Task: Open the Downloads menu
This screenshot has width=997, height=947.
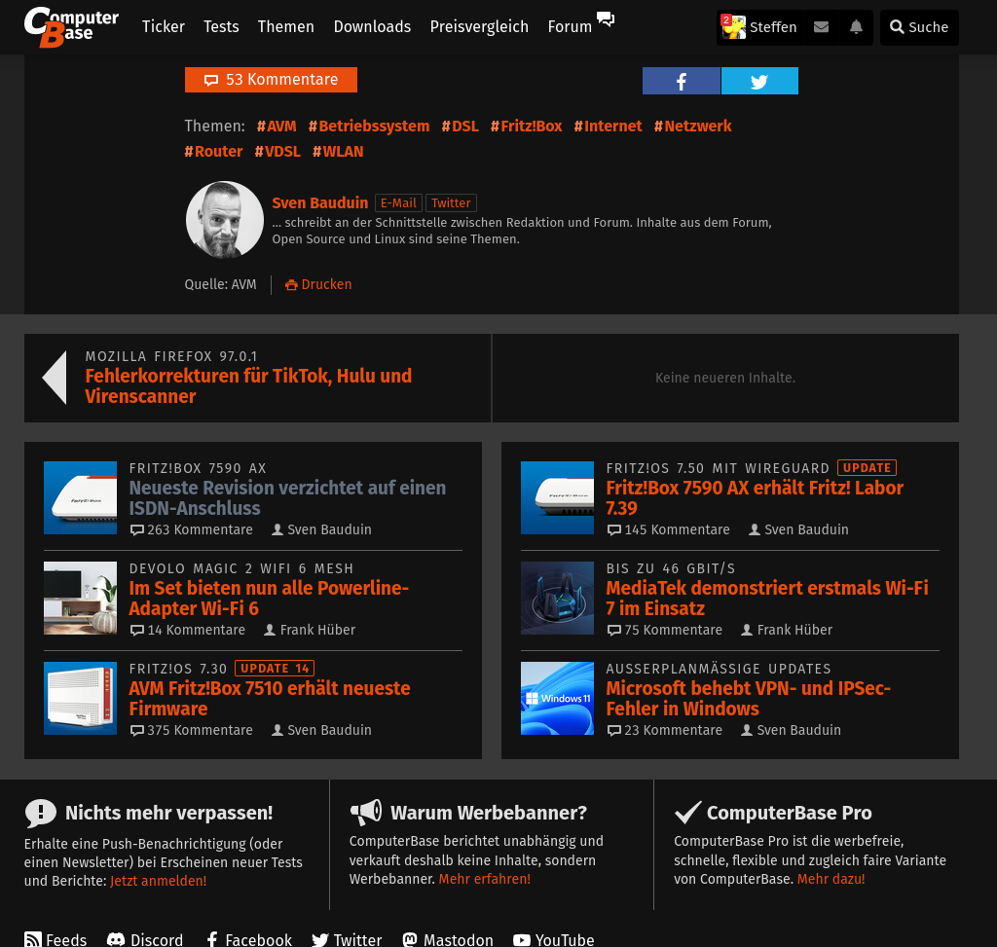Action: 372,26
